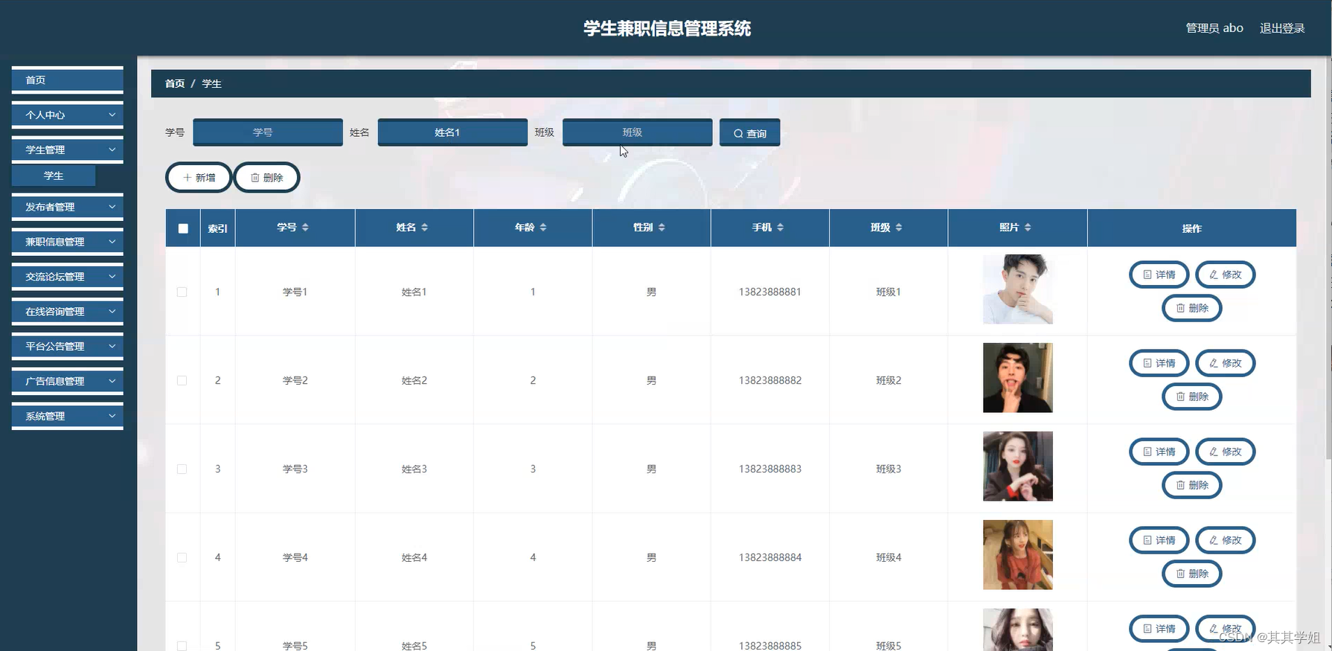1332x651 pixels.
Task: Click the plus icon in 新增 button
Action: 188,178
